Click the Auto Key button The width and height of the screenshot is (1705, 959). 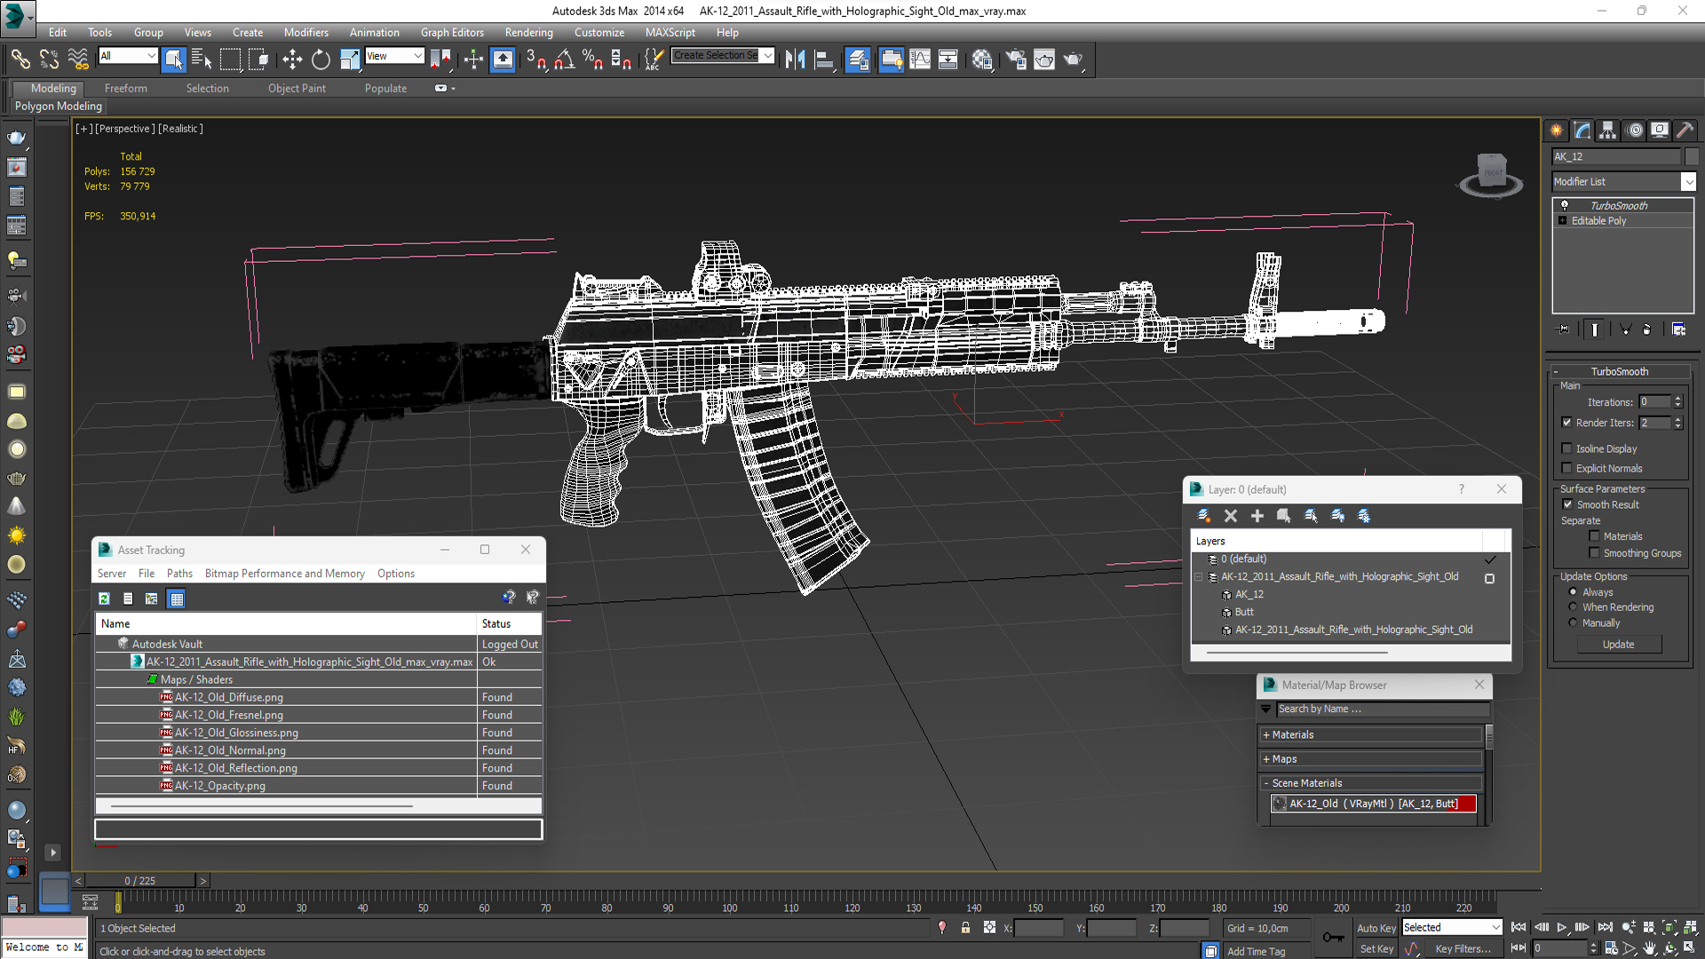[1376, 928]
